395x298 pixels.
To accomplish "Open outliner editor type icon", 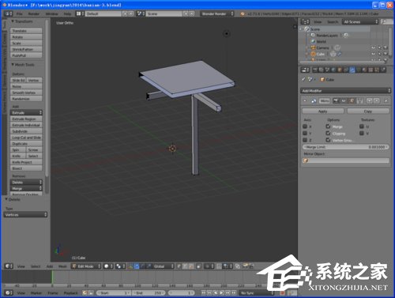I will click(x=305, y=21).
